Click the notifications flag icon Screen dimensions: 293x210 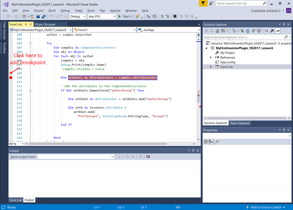coord(203,3)
